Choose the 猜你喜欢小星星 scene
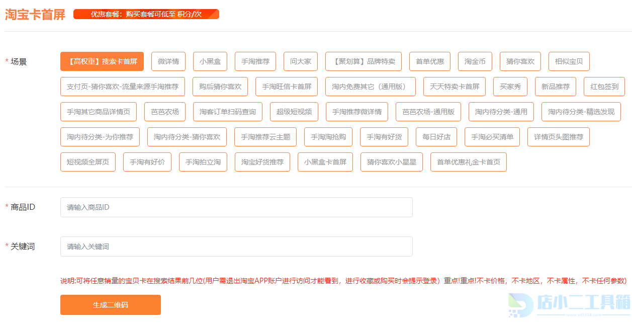The width and height of the screenshot is (632, 325). click(392, 162)
